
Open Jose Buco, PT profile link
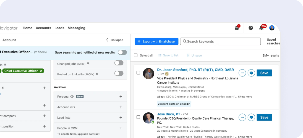[x=169, y=114]
